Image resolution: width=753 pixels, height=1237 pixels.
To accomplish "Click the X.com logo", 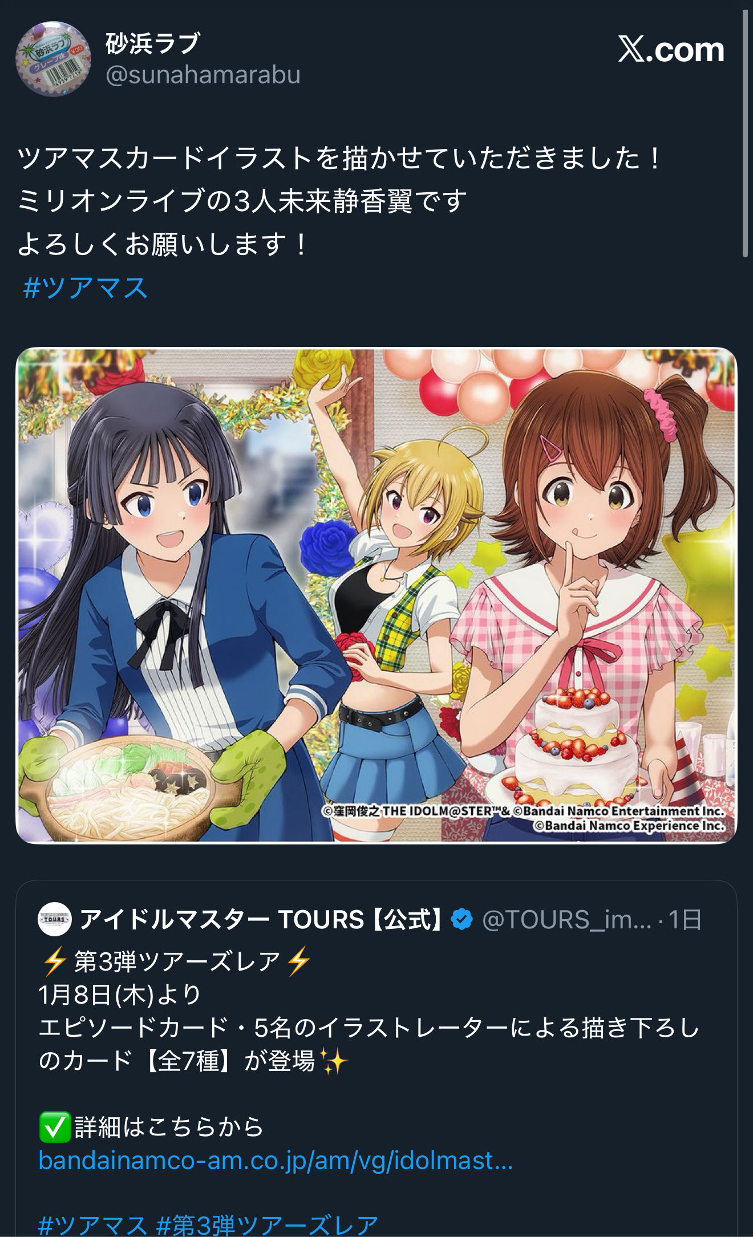I will pyautogui.click(x=671, y=50).
